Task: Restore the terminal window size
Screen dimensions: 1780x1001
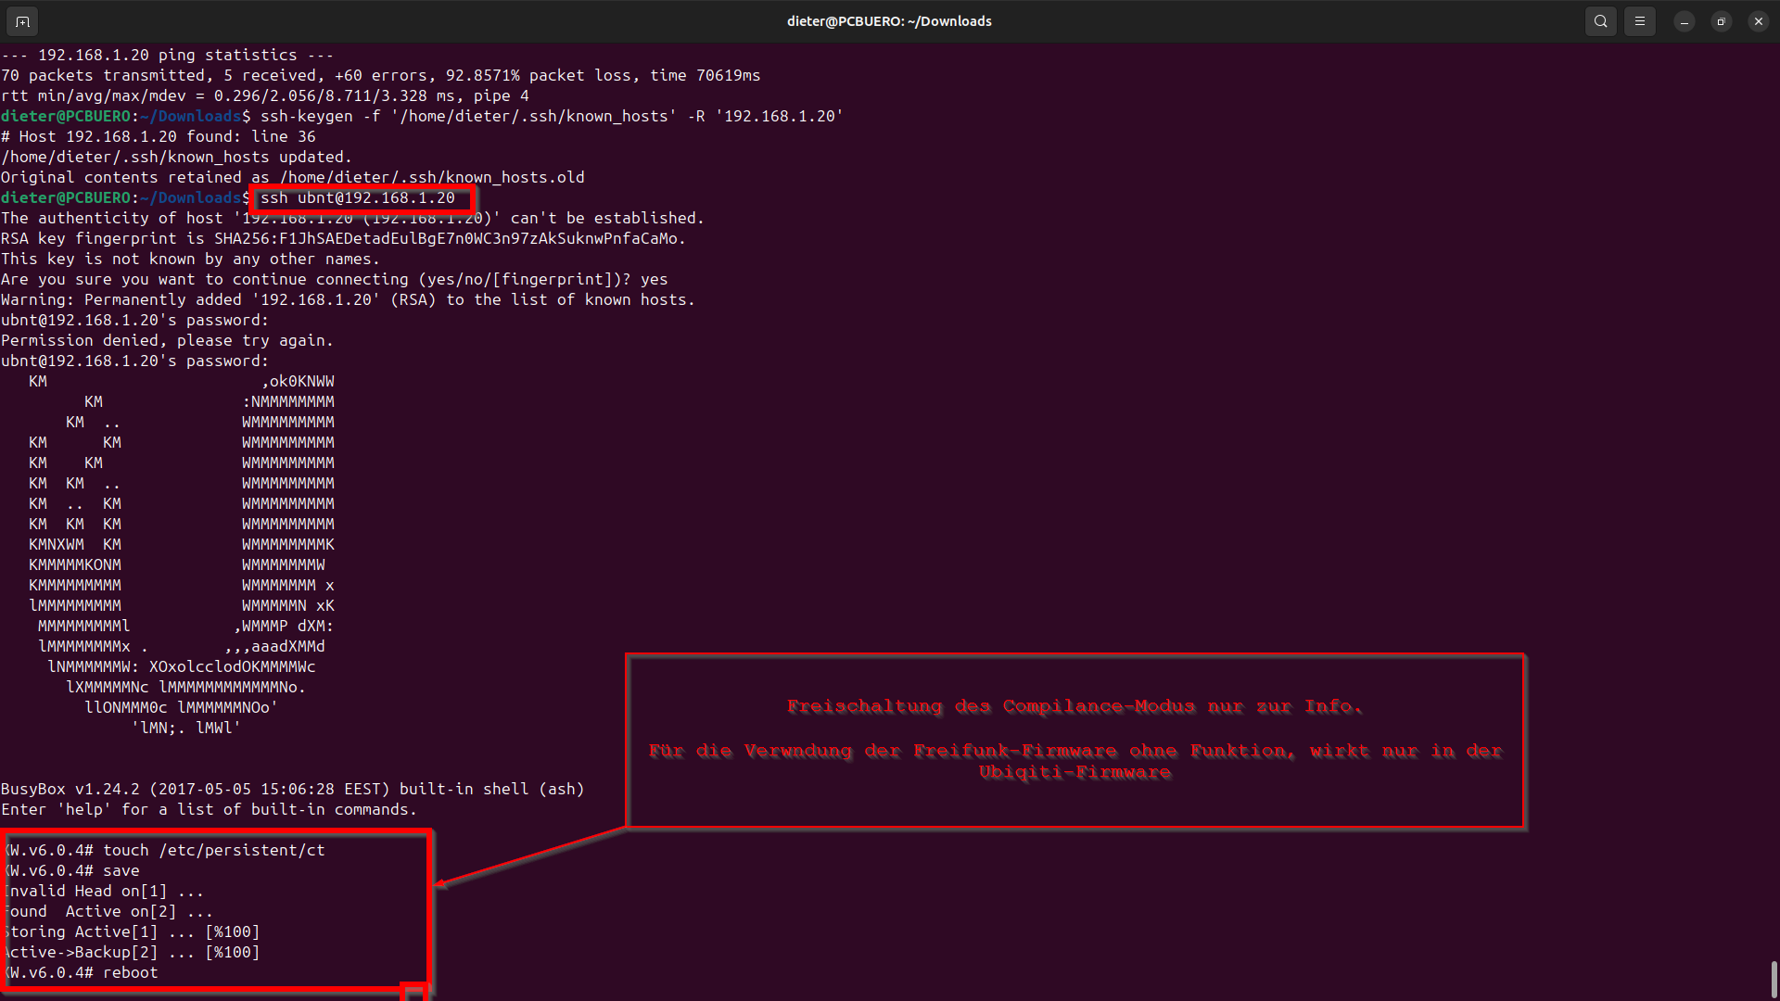Action: click(1721, 21)
